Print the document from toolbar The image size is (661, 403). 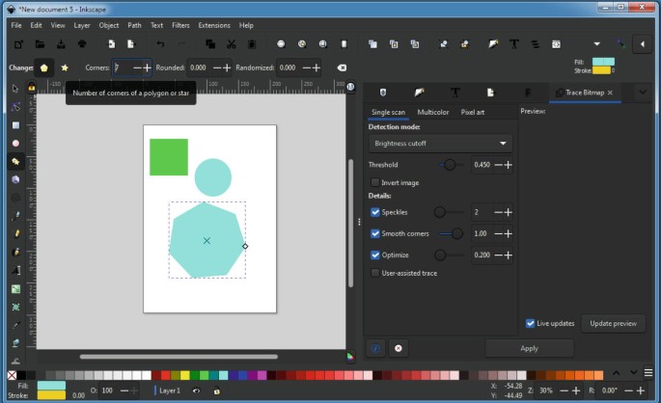click(x=82, y=43)
